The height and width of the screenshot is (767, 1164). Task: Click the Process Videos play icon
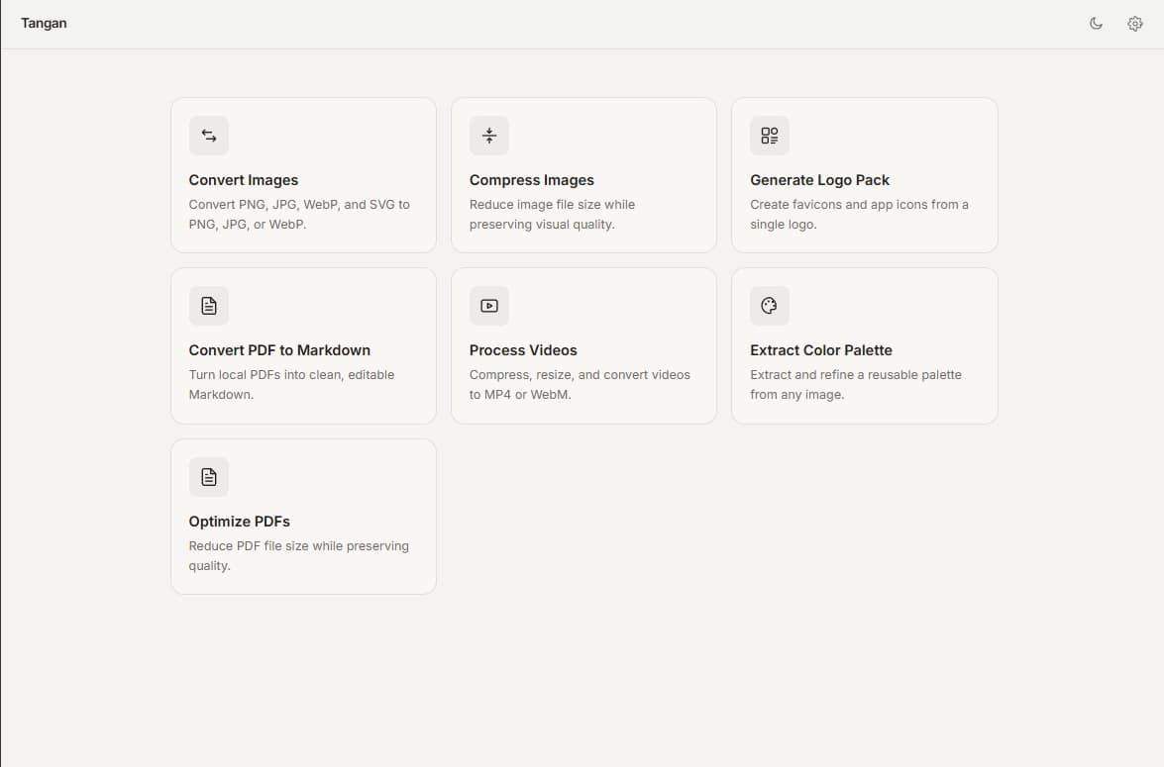coord(489,306)
